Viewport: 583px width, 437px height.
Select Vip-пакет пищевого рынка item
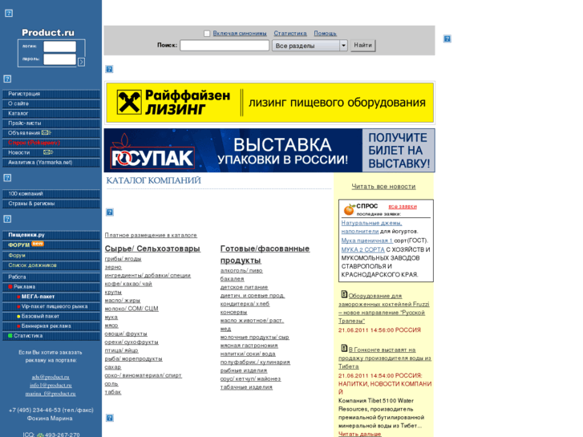[x=51, y=306]
